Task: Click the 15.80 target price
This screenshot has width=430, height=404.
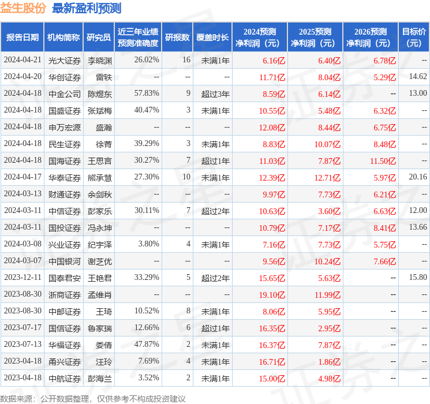Action: (418, 277)
